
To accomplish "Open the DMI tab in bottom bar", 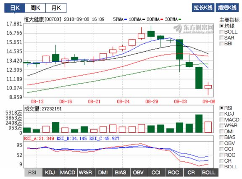I will click(x=104, y=172).
